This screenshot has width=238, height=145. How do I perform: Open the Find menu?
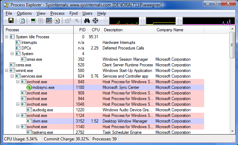coord(73,13)
